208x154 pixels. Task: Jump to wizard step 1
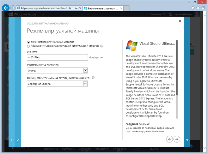point(12,140)
